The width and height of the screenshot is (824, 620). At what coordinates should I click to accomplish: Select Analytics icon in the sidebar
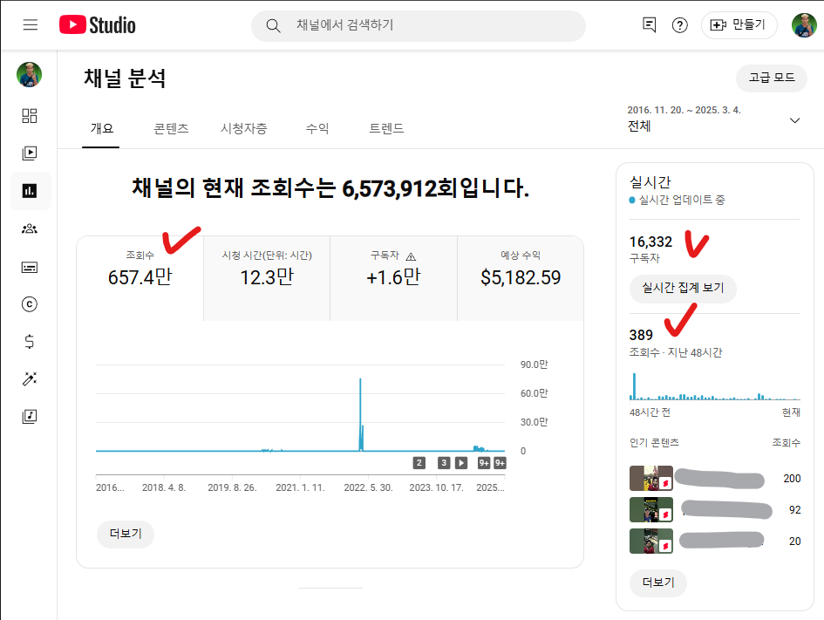[30, 191]
